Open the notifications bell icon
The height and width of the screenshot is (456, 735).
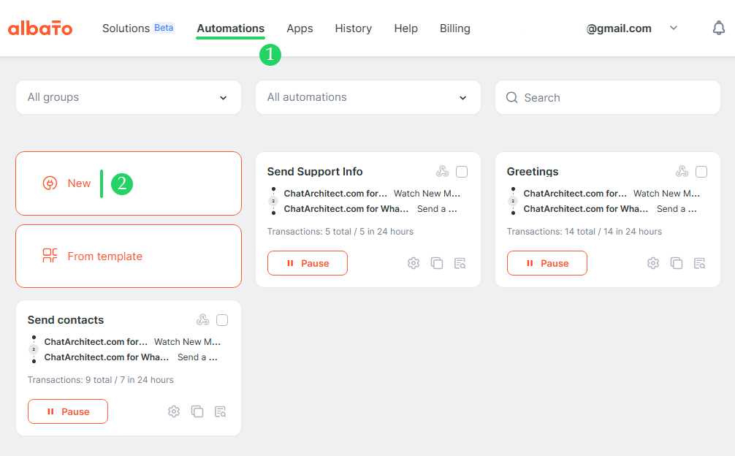(719, 28)
